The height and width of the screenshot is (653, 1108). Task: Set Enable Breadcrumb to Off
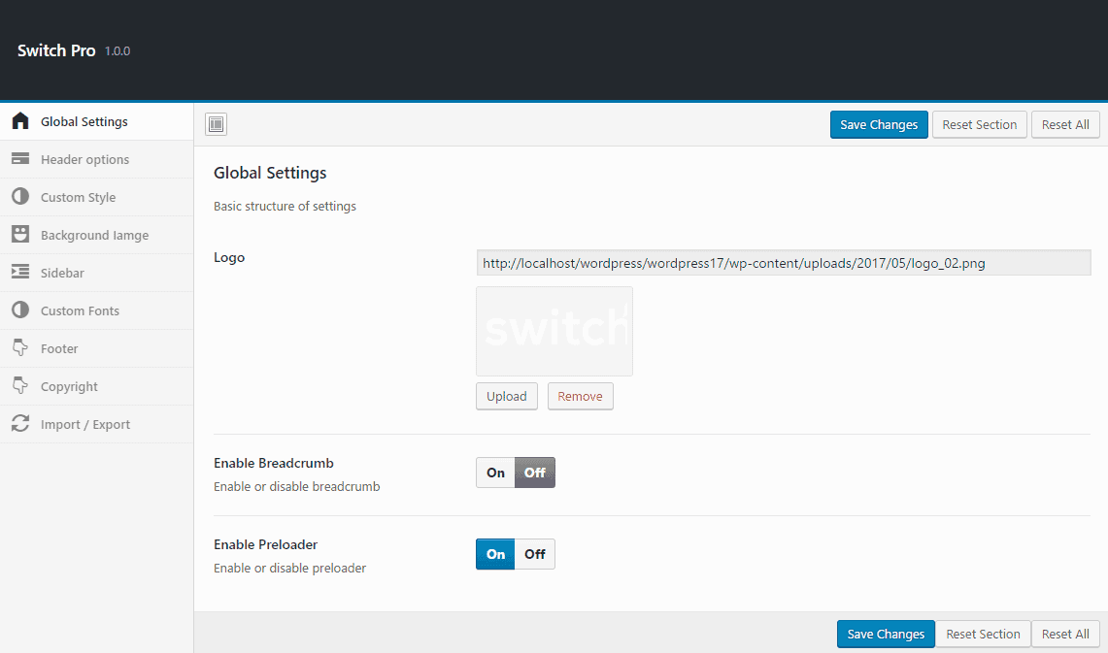click(535, 473)
